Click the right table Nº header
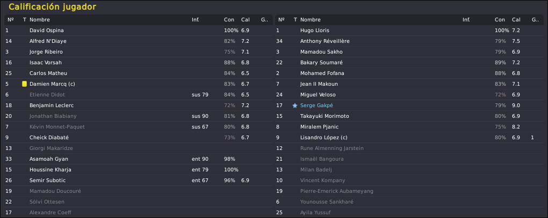The height and width of the screenshot is (218, 548). pos(282,20)
